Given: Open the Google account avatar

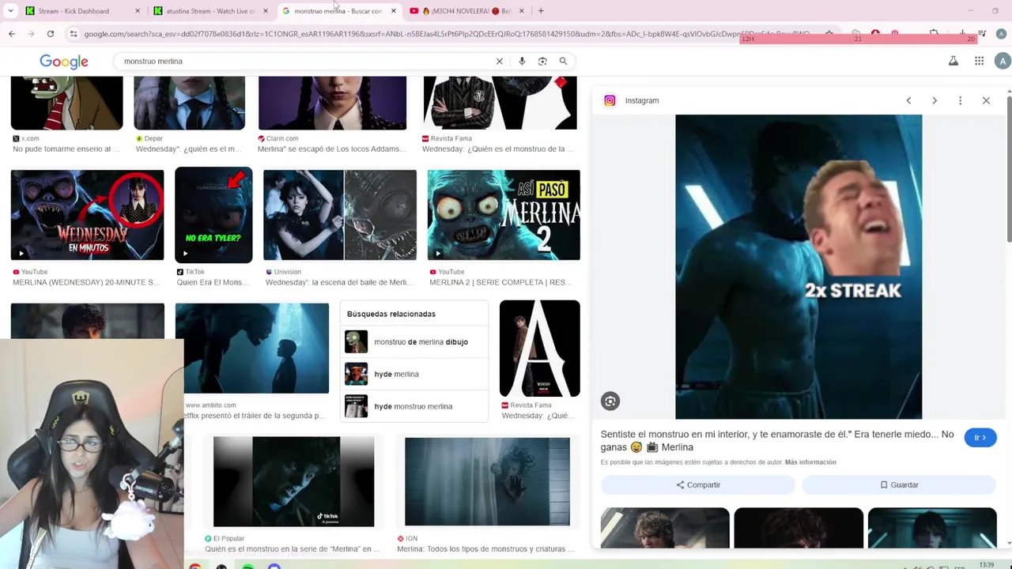Looking at the screenshot, I should (1003, 61).
